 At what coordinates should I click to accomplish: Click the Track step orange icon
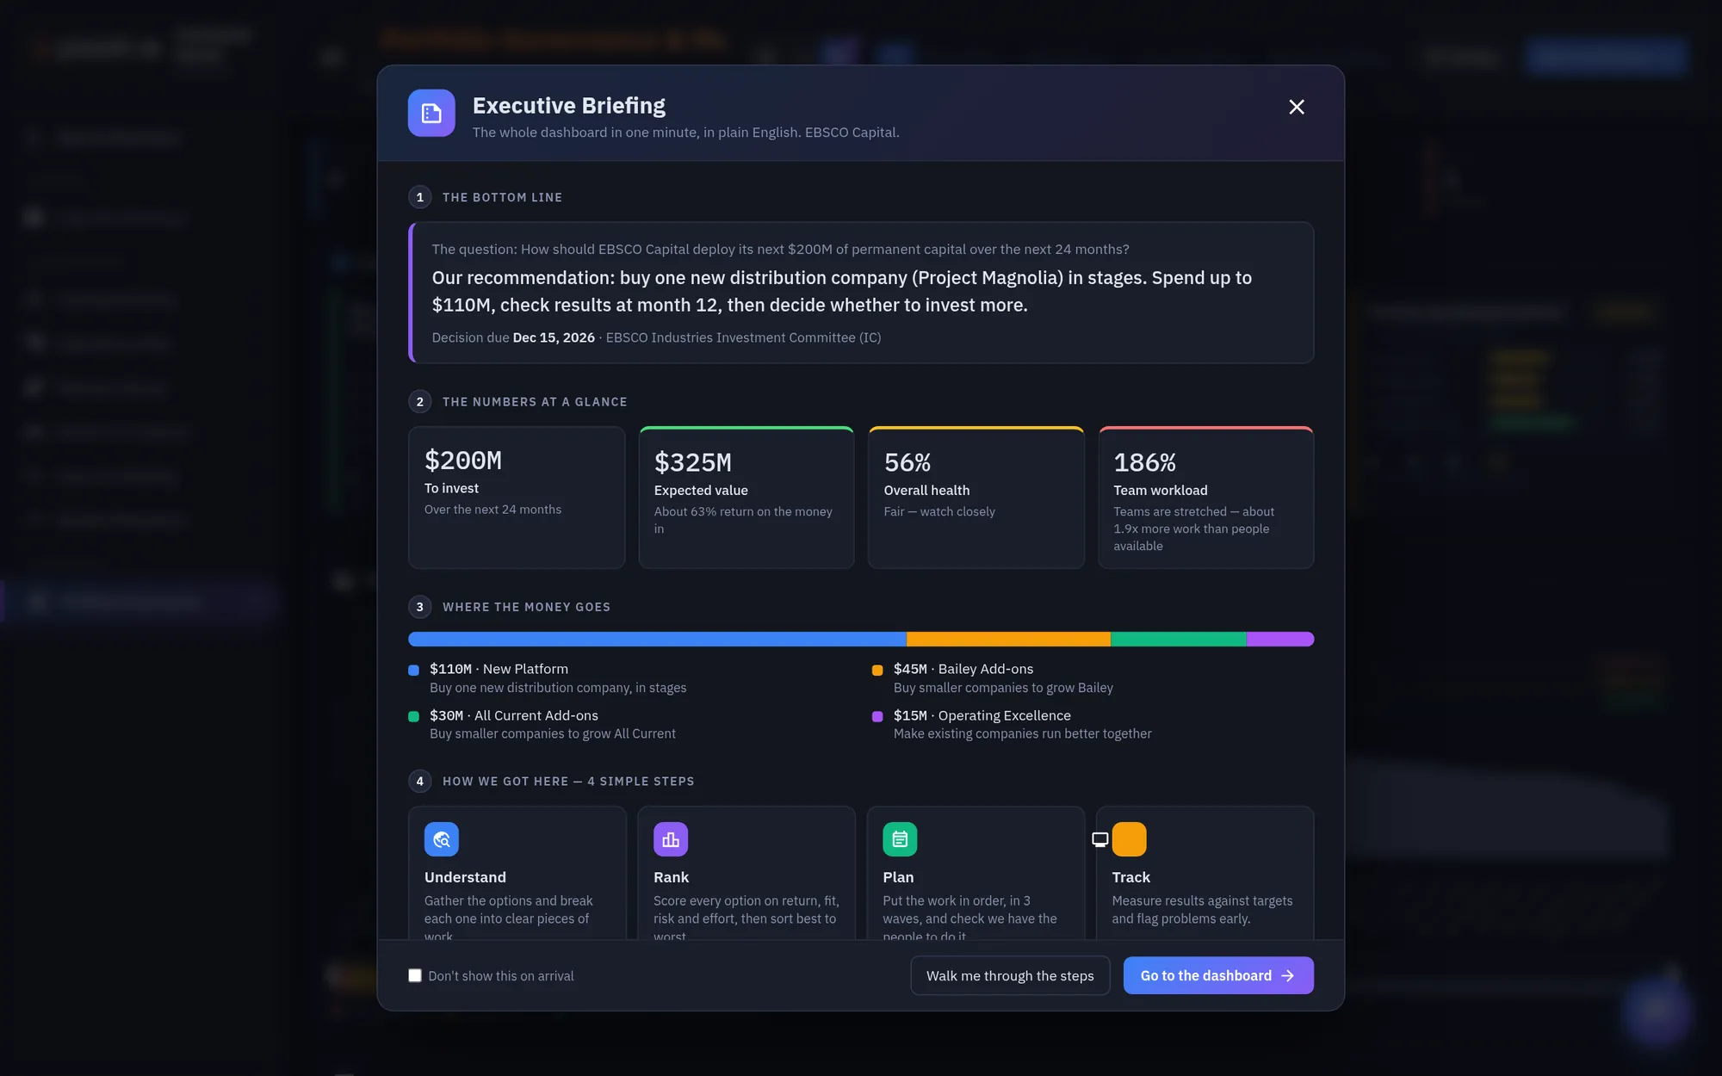tap(1130, 839)
